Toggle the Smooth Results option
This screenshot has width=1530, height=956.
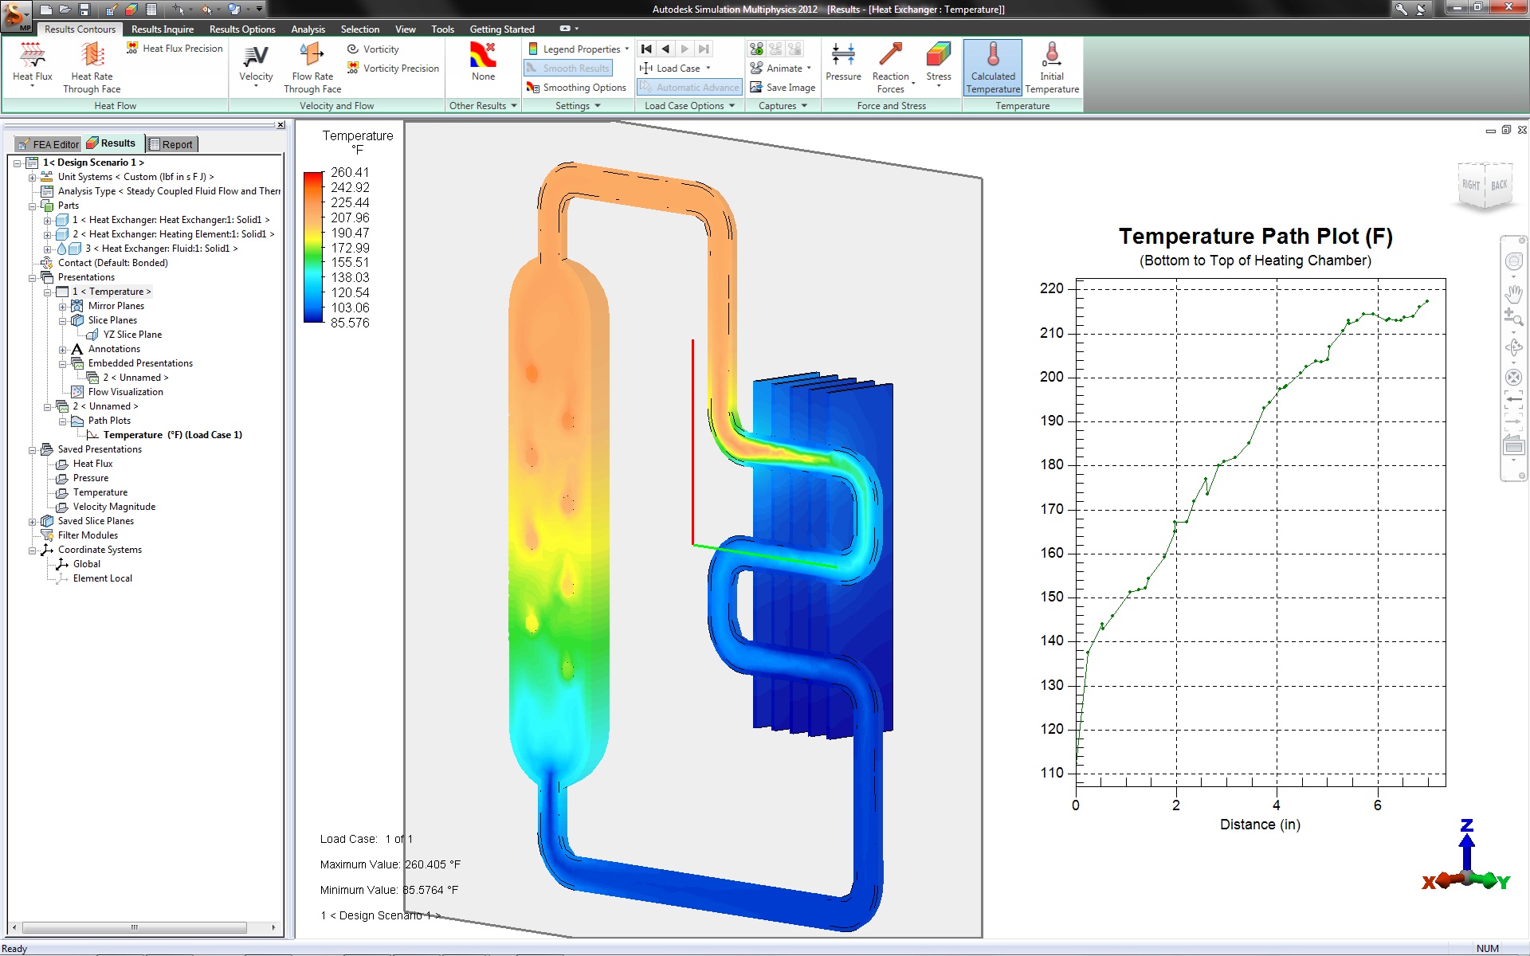[568, 69]
